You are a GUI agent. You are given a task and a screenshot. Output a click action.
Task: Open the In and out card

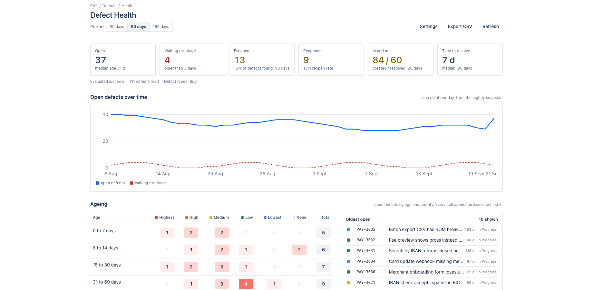(401, 60)
